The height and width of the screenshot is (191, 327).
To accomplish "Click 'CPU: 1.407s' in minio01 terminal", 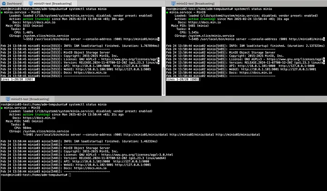I will tap(24, 32).
